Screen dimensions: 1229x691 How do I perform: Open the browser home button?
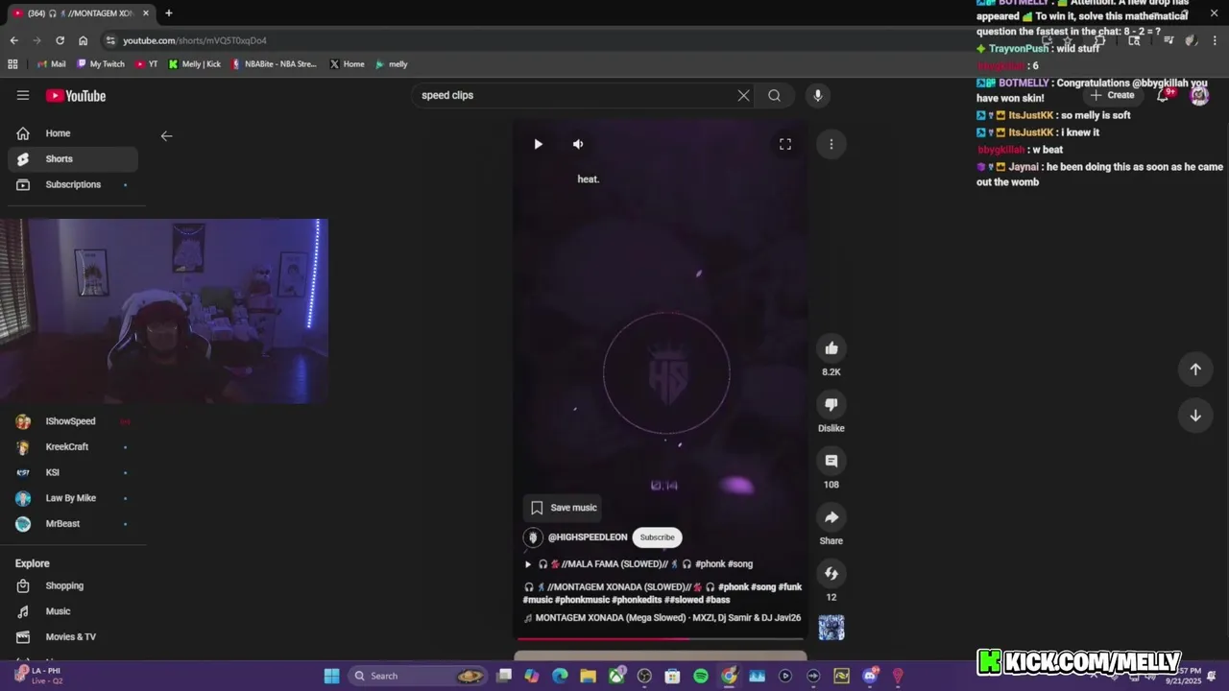(83, 40)
